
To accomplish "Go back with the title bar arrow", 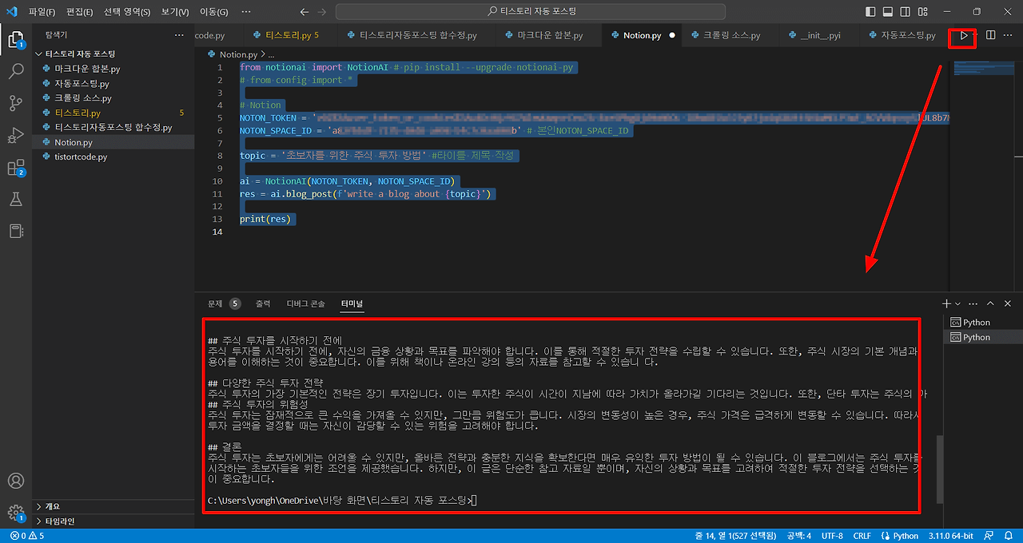I will coord(305,12).
